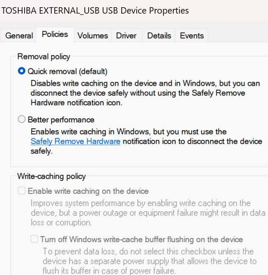Go to the Driver tab
The image size is (268, 275).
126,36
